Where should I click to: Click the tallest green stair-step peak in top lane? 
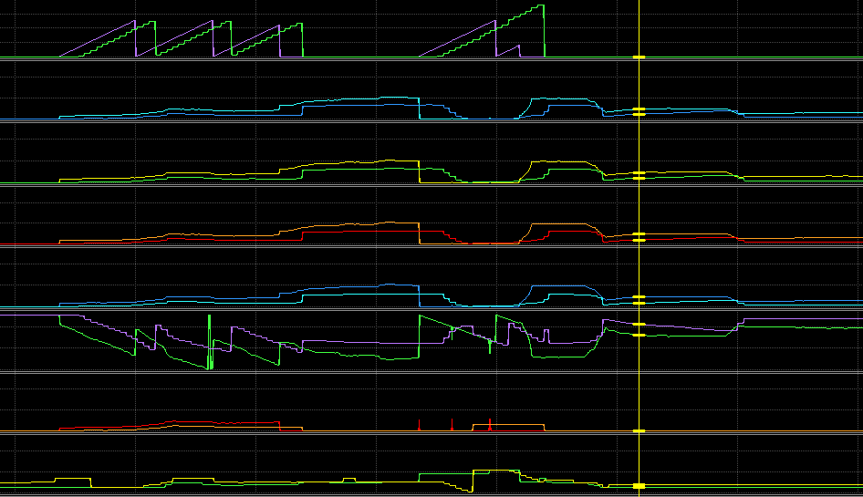[540, 6]
